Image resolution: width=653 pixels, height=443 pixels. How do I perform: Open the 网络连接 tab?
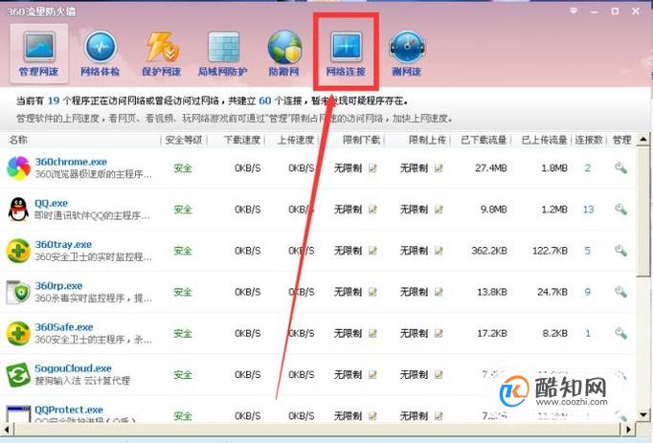pyautogui.click(x=346, y=54)
